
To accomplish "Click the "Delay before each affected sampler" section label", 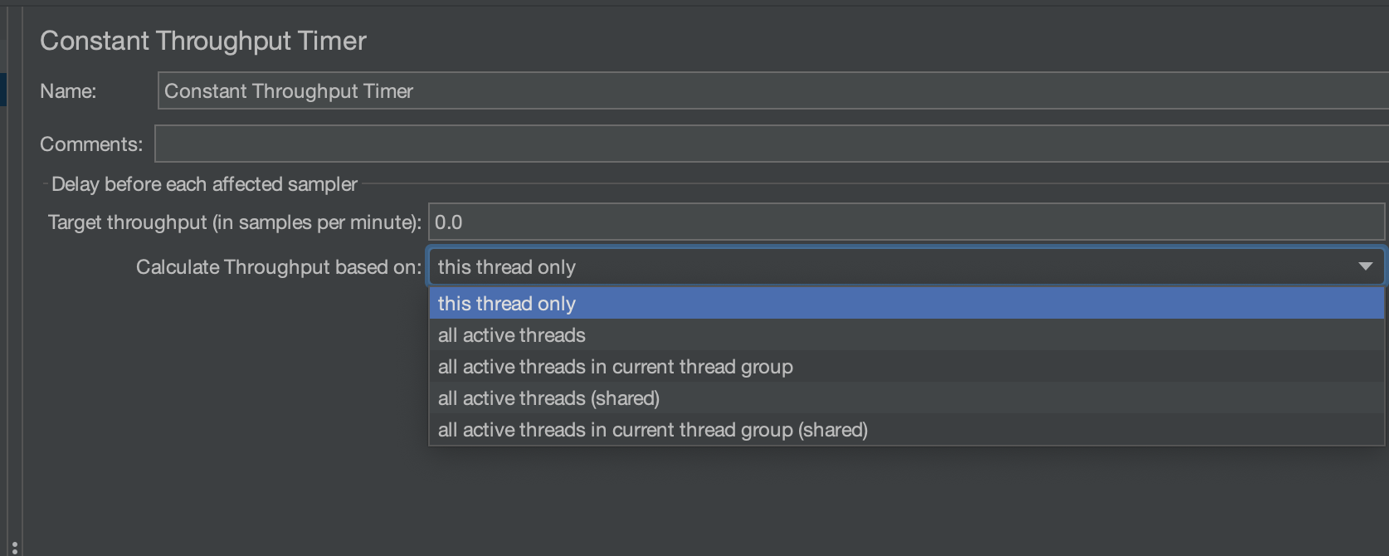I will (x=203, y=183).
